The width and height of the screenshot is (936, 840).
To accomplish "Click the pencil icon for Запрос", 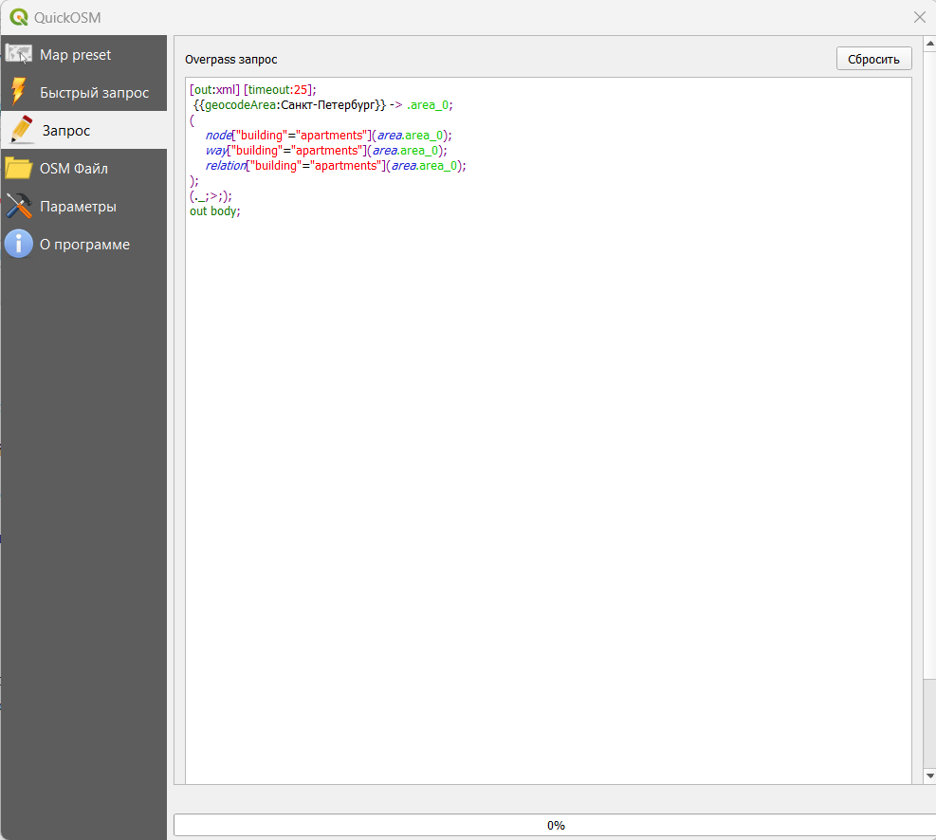I will tap(21, 130).
